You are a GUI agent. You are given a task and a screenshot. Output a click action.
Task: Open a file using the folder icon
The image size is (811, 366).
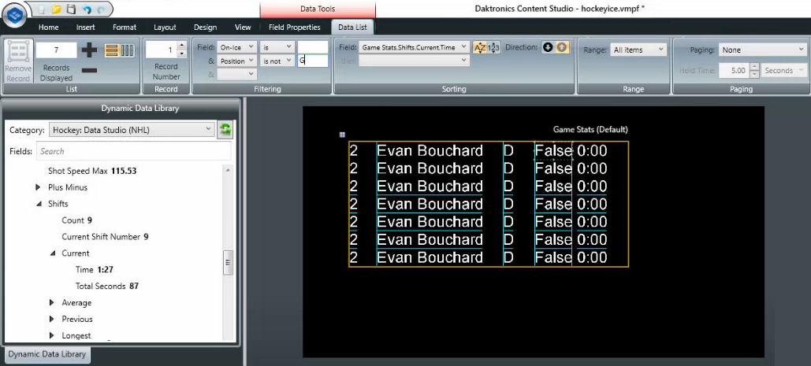pyautogui.click(x=56, y=9)
